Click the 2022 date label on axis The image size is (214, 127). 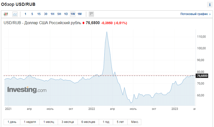click(91, 109)
